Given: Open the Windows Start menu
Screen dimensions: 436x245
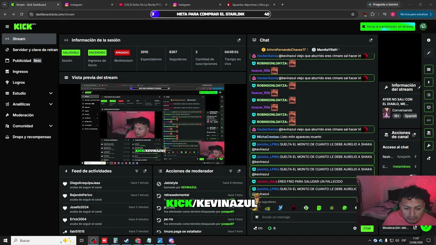Looking at the screenshot, I should [x=5, y=241].
